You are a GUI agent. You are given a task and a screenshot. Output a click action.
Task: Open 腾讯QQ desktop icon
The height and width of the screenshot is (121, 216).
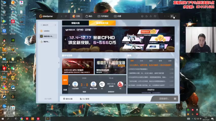tap(4, 41)
